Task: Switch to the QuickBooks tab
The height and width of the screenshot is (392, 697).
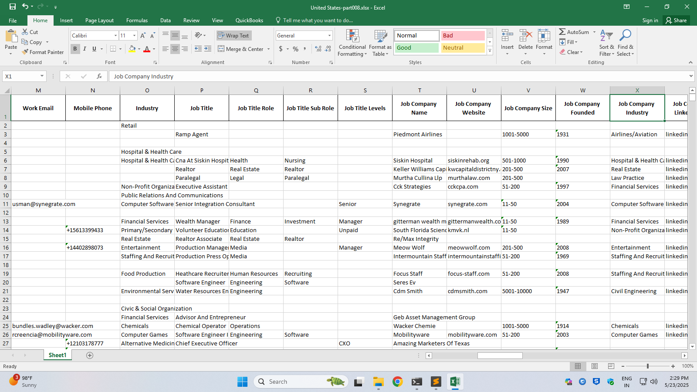Action: [x=249, y=20]
